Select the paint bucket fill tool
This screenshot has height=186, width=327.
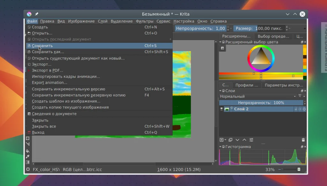point(28,151)
